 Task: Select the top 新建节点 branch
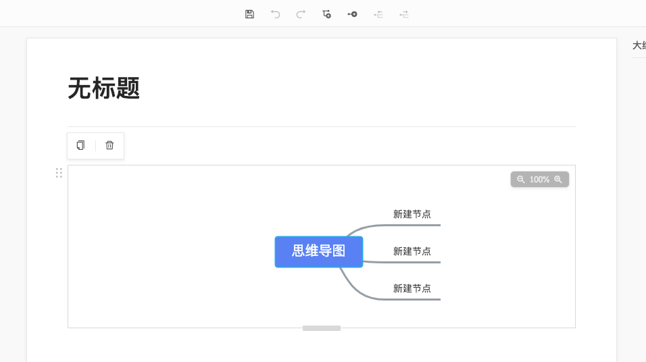coord(412,214)
